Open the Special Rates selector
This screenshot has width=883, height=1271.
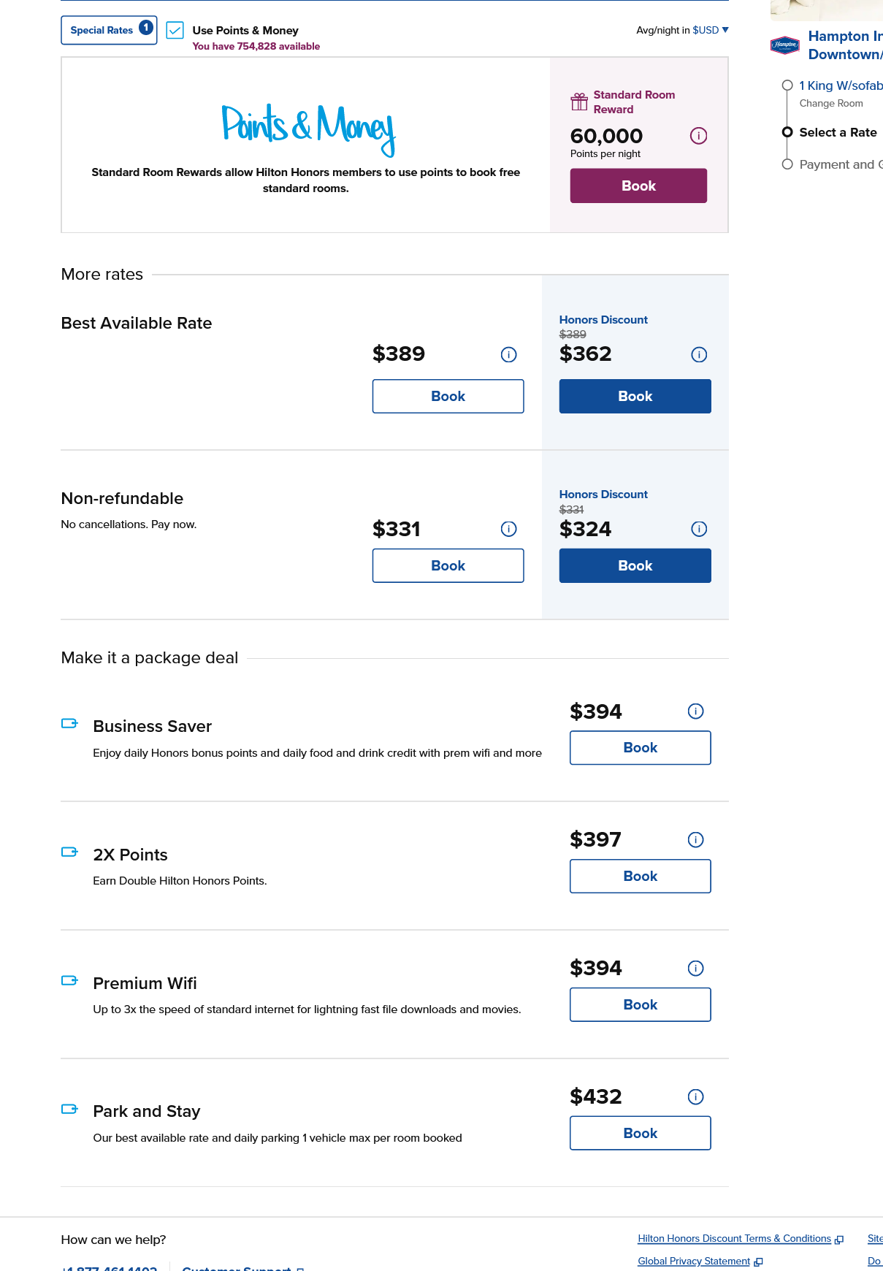(109, 30)
